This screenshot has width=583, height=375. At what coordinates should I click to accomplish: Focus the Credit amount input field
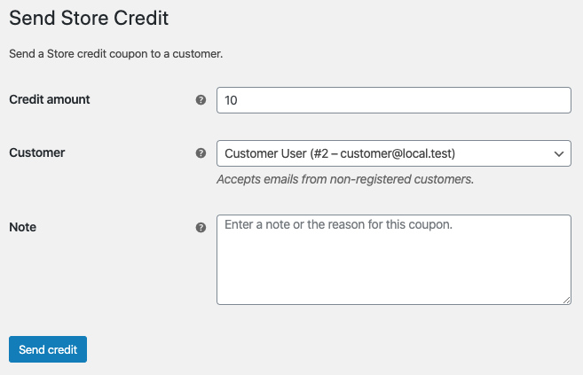click(x=394, y=100)
